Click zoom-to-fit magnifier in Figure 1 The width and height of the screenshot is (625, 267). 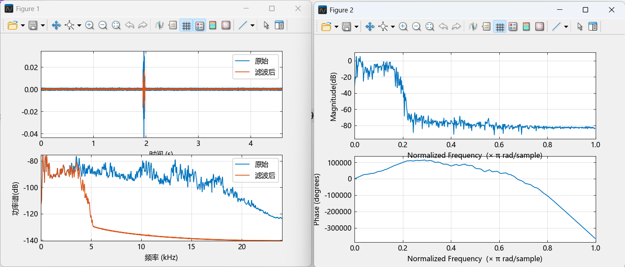[116, 25]
